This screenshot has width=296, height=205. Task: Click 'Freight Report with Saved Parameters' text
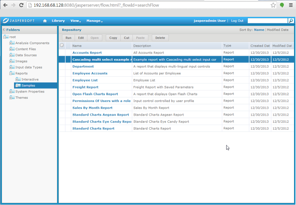(163, 87)
